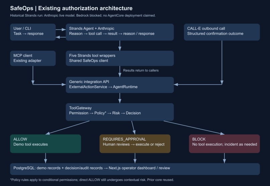Image resolution: width=270 pixels, height=186 pixels.
Task: Click 'Reason → tool call → result' line
Action: 112,34
